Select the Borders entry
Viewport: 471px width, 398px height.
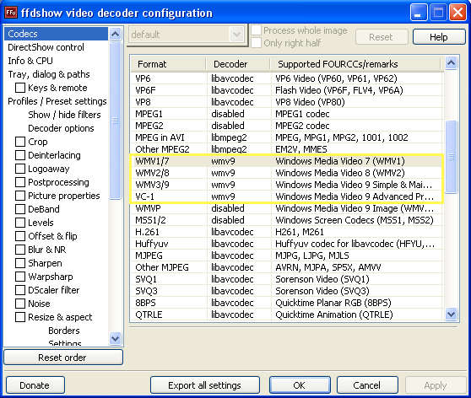(64, 331)
